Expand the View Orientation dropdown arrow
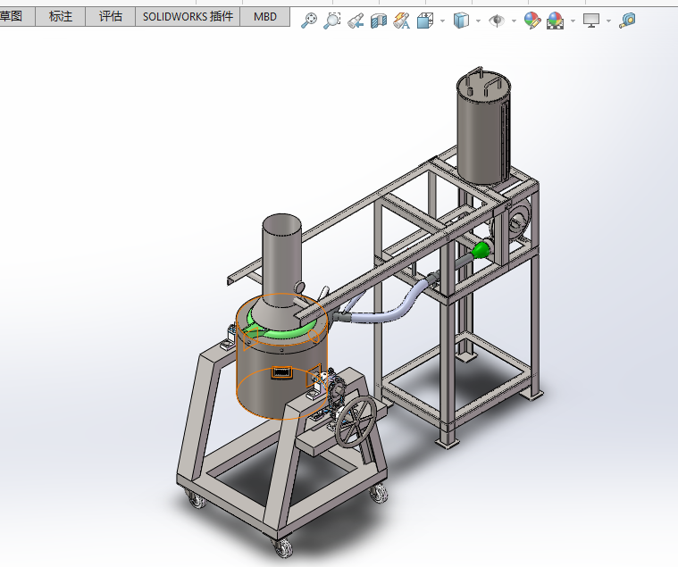Image resolution: width=678 pixels, height=567 pixels. pyautogui.click(x=442, y=21)
